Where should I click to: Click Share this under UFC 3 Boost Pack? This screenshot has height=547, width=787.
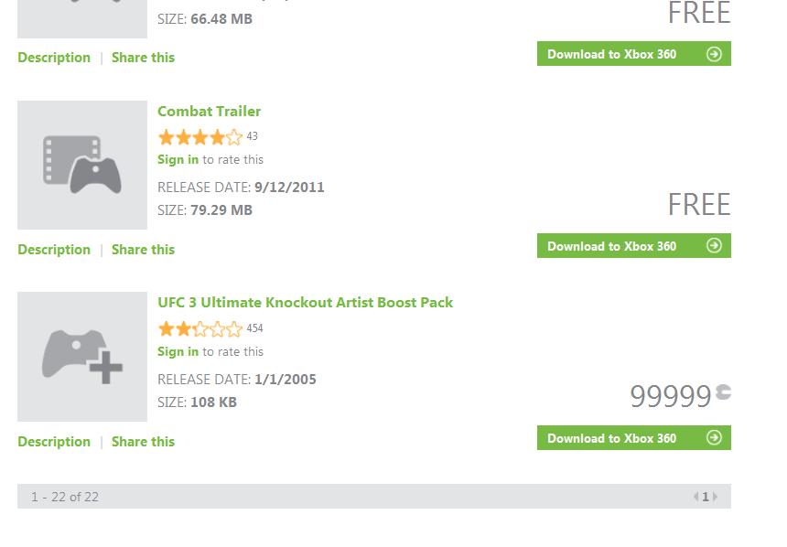click(x=143, y=442)
